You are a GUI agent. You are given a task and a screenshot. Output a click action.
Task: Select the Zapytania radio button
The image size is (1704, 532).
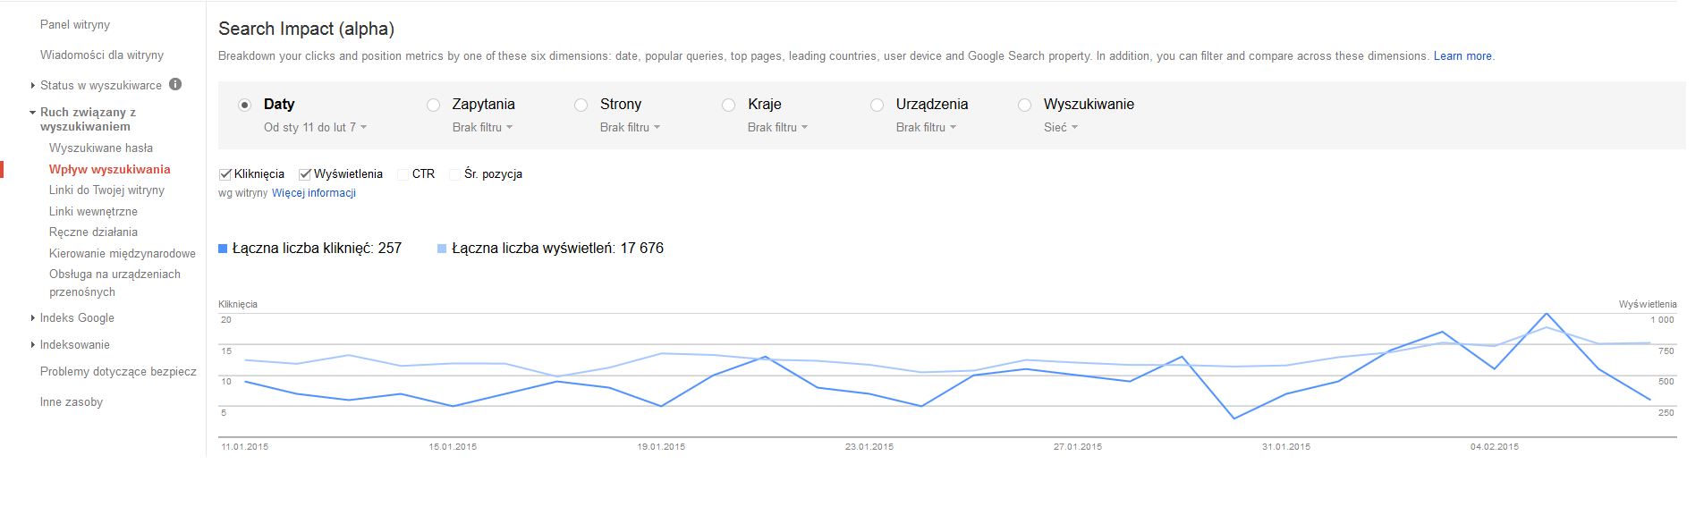click(x=433, y=105)
